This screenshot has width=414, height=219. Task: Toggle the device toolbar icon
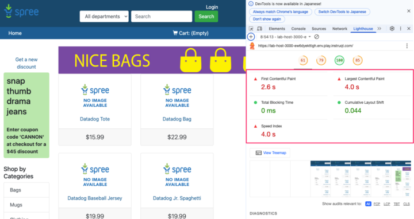point(259,29)
